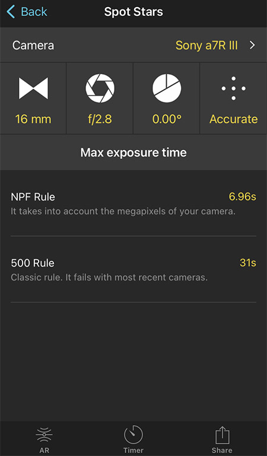Change the f/2.8 aperture value
Screen dimensions: 267x456
click(x=100, y=119)
